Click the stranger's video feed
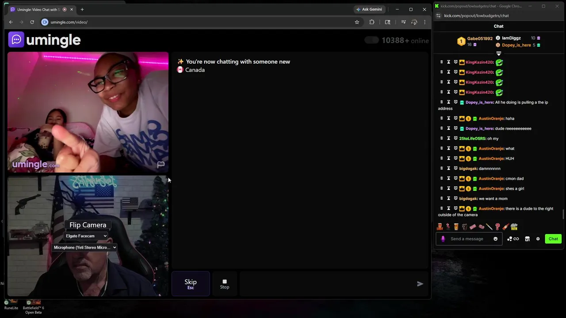Viewport: 566px width, 318px height. coord(88,112)
